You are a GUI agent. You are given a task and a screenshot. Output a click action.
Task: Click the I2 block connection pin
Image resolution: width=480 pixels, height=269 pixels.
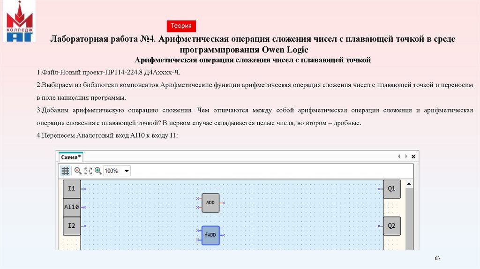(84, 226)
